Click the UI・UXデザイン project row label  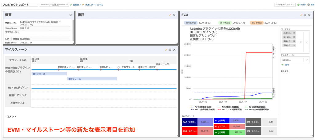pyautogui.click(x=18, y=88)
